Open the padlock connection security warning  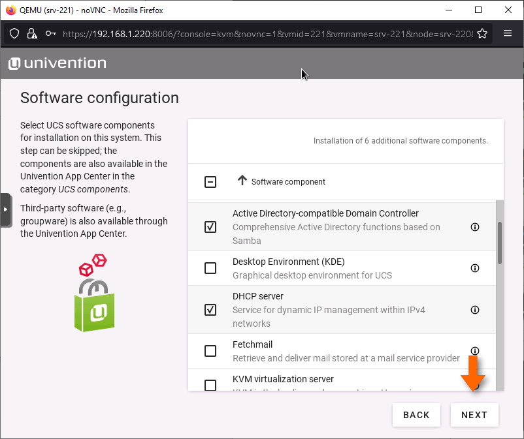coord(32,33)
